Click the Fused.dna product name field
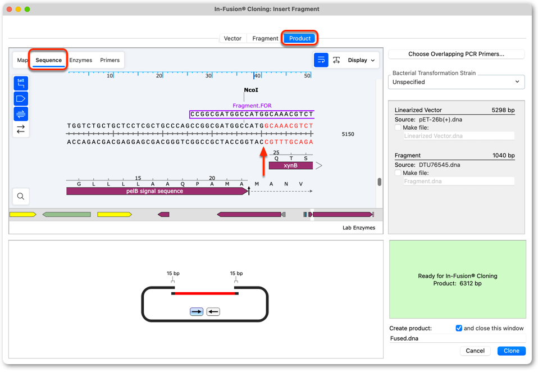The height and width of the screenshot is (372, 538). point(457,338)
